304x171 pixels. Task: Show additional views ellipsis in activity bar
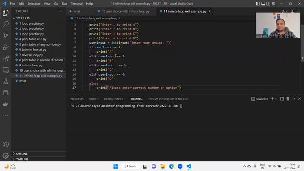tap(6, 115)
